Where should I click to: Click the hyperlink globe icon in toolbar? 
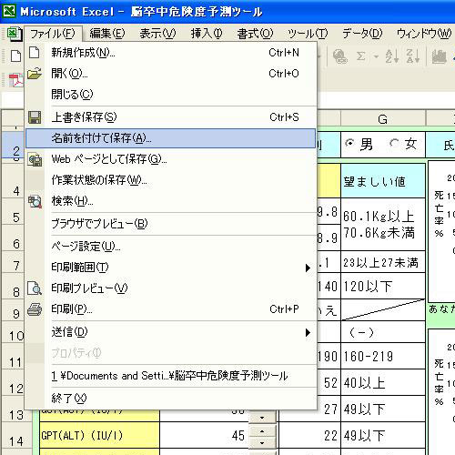point(339,56)
